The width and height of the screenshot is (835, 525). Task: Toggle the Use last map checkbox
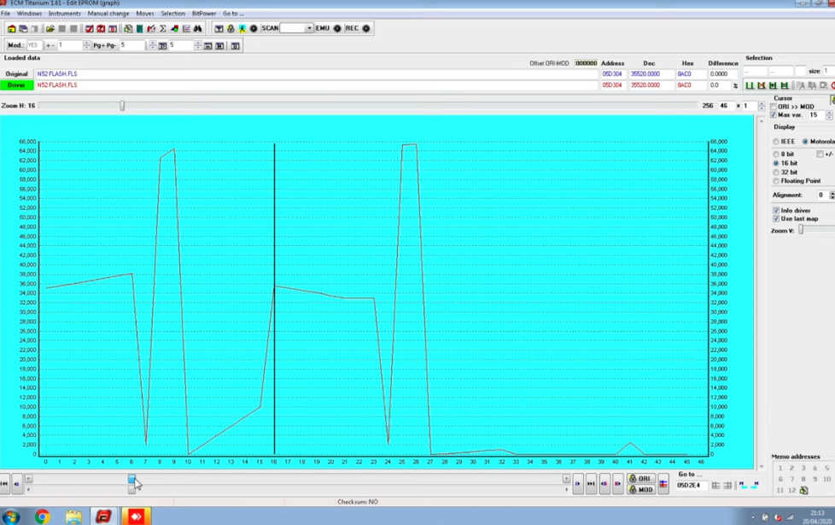click(x=776, y=219)
